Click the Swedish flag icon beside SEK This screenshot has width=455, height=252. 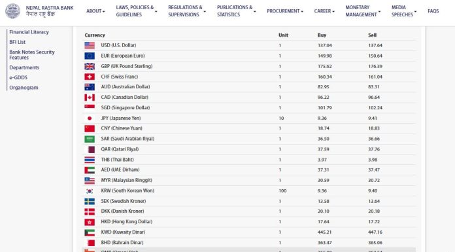click(90, 201)
